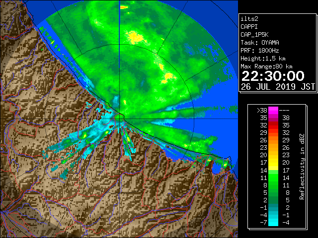
Task: Click the 'Task: OYAMA' line
Action: tap(260, 43)
